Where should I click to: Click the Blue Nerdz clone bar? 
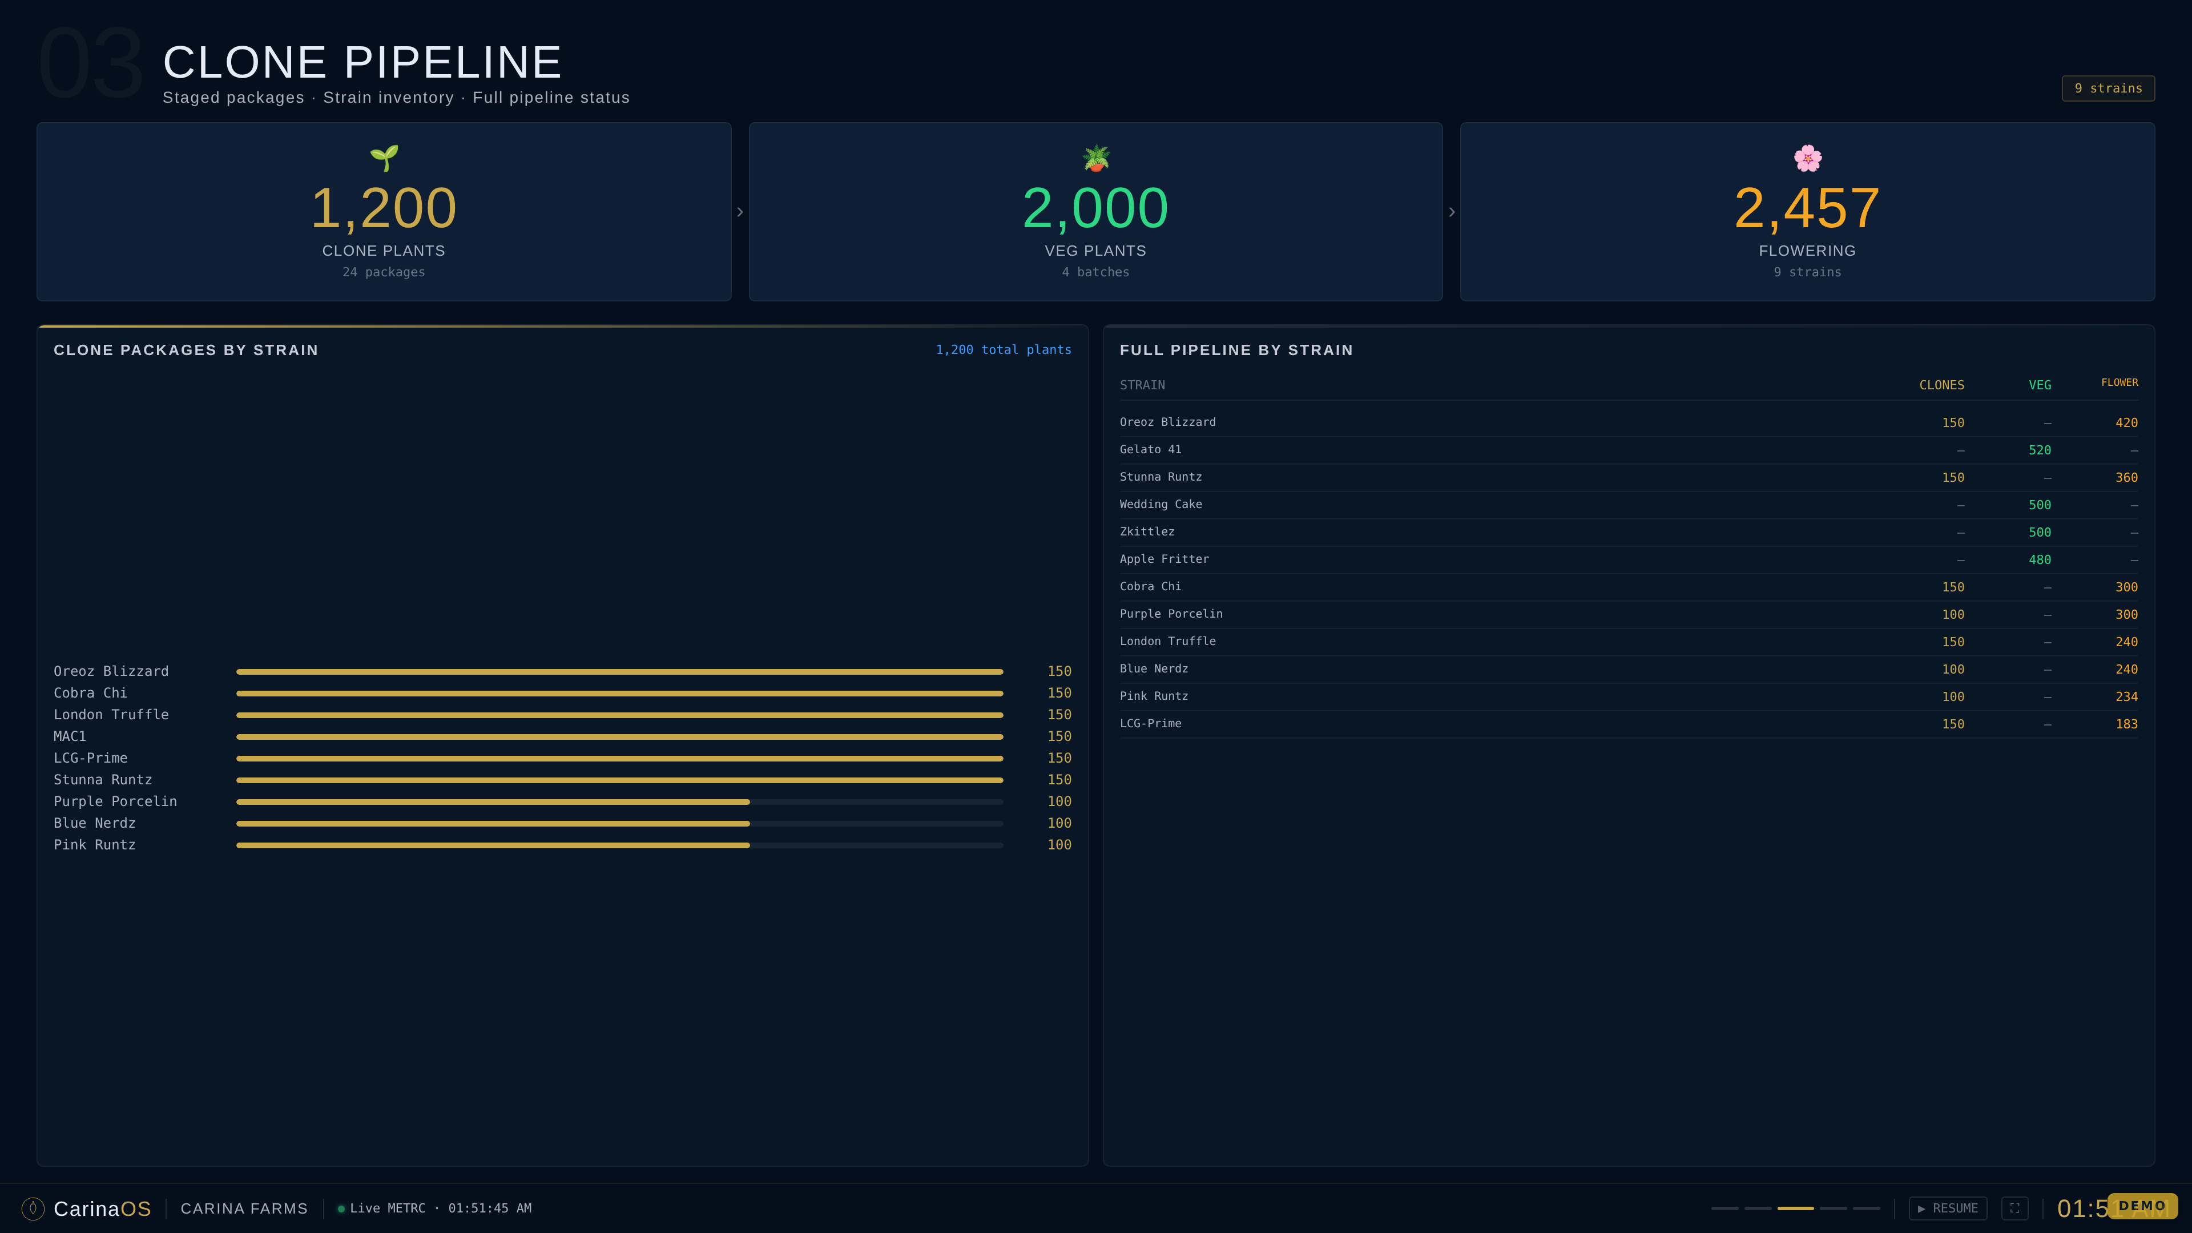(619, 824)
